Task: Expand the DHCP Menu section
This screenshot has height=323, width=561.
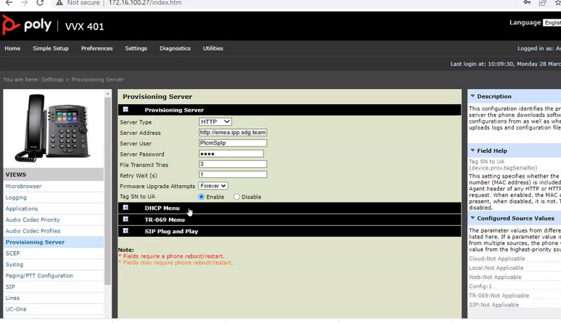Action: (x=126, y=208)
